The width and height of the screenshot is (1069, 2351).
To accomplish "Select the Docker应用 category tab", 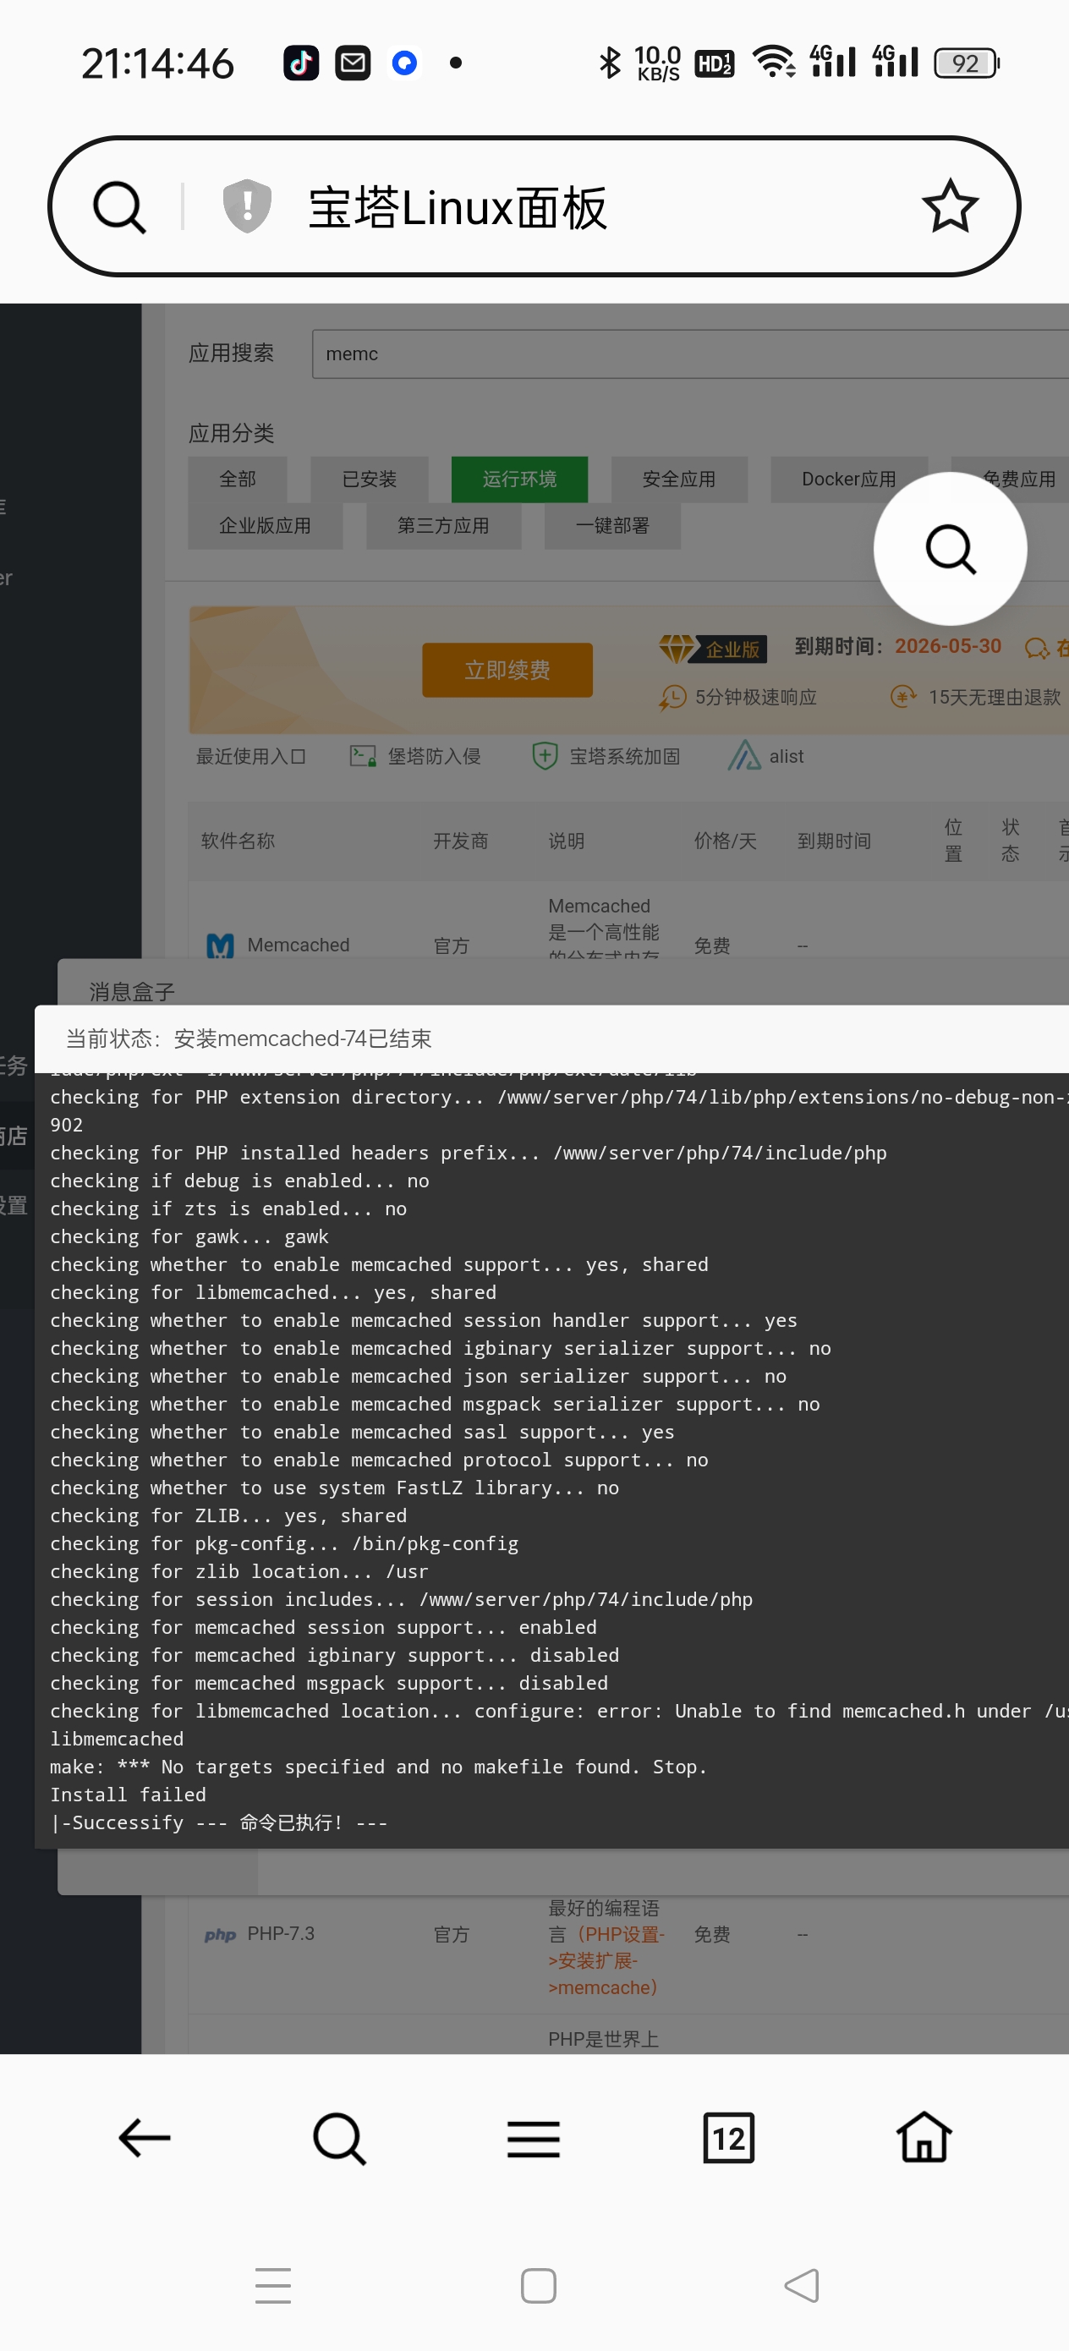I will 849,480.
